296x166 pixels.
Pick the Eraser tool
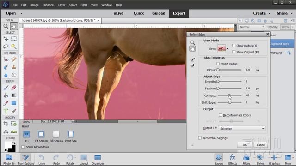[13, 88]
